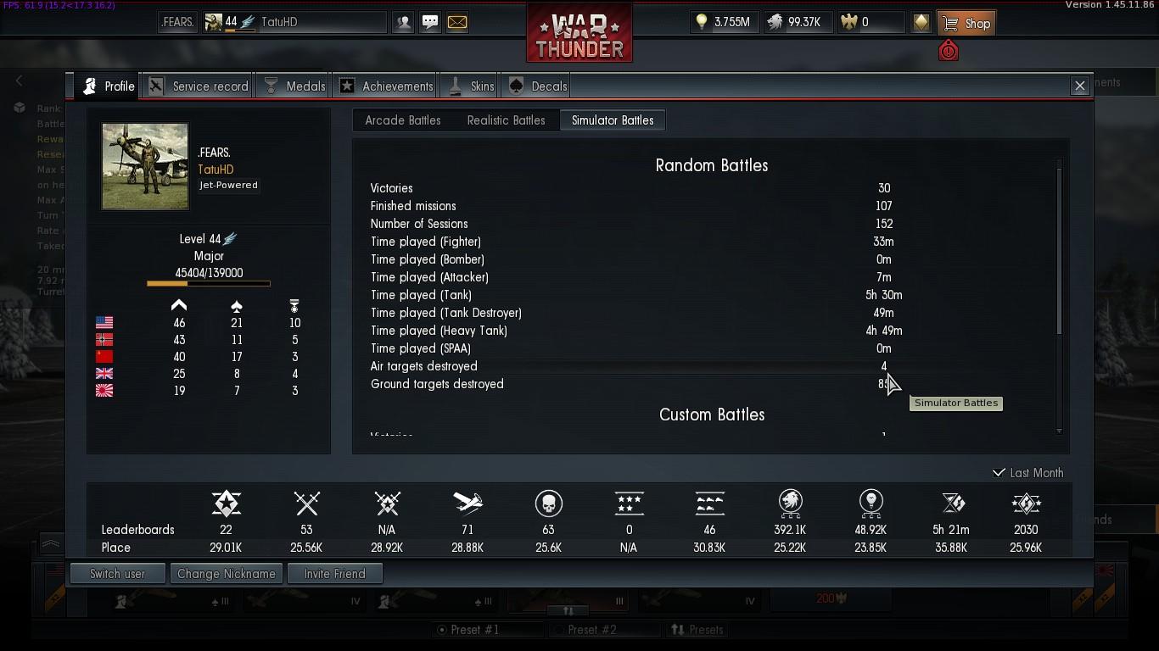Expand the bottom-left crew panel arrow
This screenshot has width=1159, height=651.
pyautogui.click(x=51, y=543)
